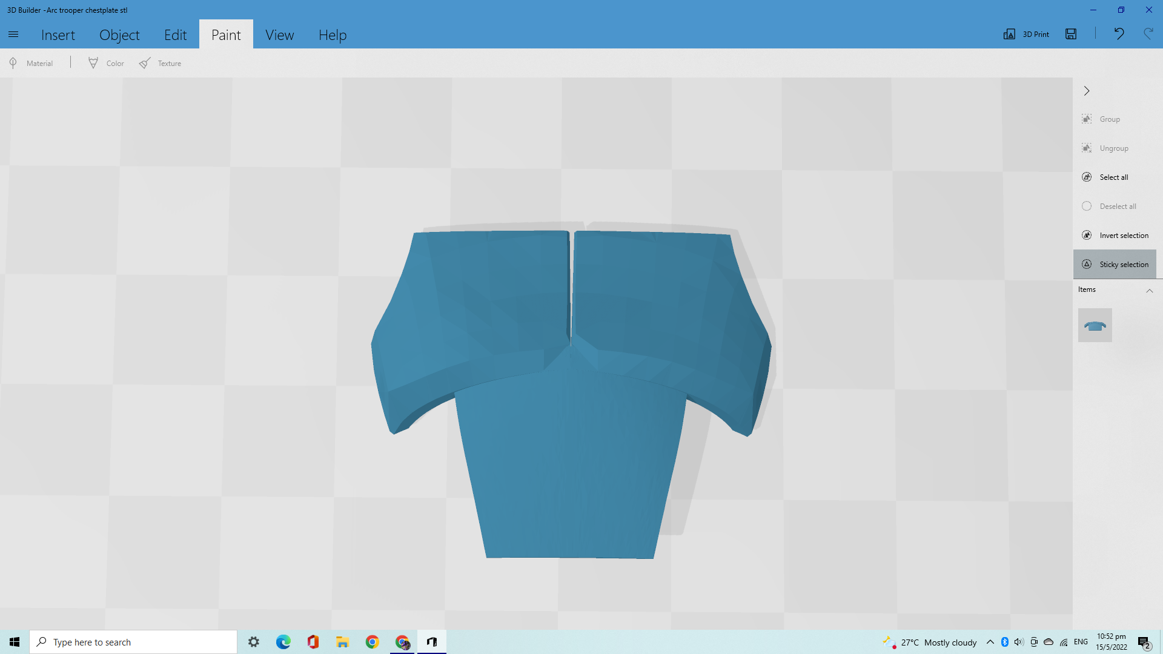Image resolution: width=1163 pixels, height=654 pixels.
Task: Redo the last undone action
Action: [1148, 34]
